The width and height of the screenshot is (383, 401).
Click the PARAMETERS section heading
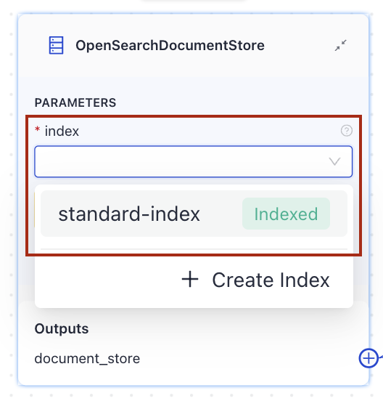click(75, 103)
